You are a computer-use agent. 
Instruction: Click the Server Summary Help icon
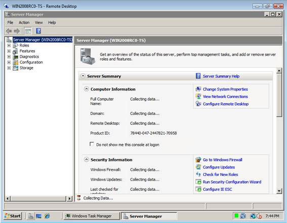point(198,76)
